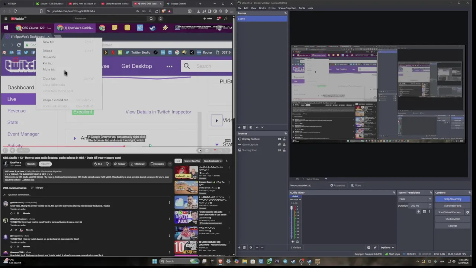Reload the browser page

coord(15,11)
